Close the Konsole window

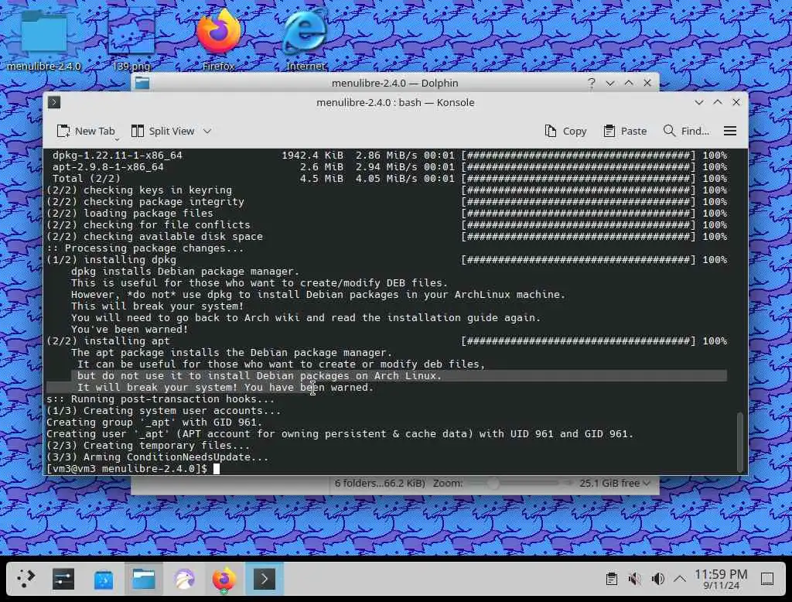click(x=736, y=102)
